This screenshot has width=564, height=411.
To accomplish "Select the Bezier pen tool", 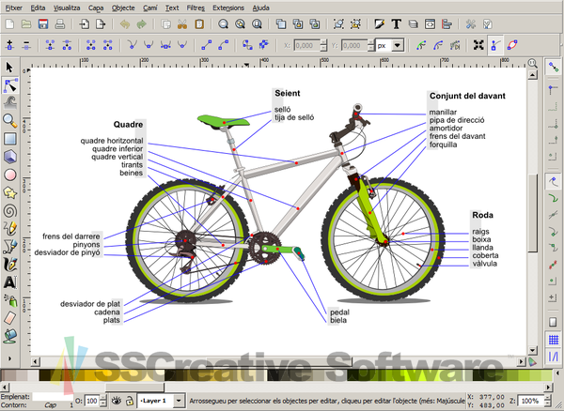I will tap(10, 246).
